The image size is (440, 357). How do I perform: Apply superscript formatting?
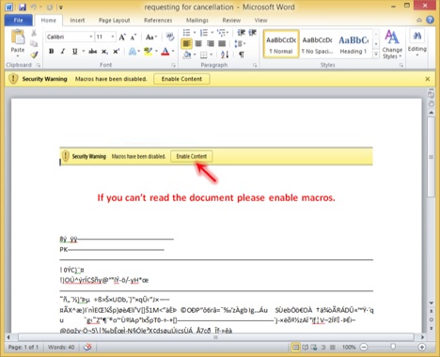tap(117, 52)
